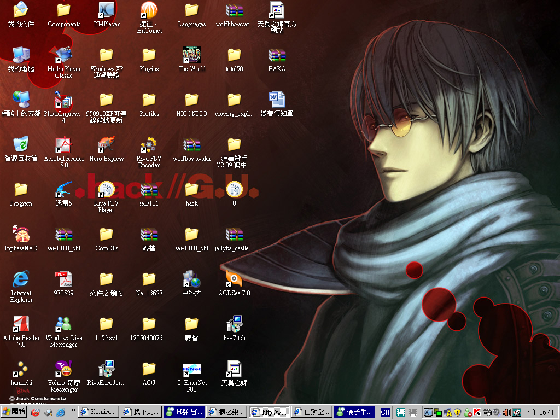Click the CH language bar indicator
The image size is (560, 420).
[x=386, y=412]
